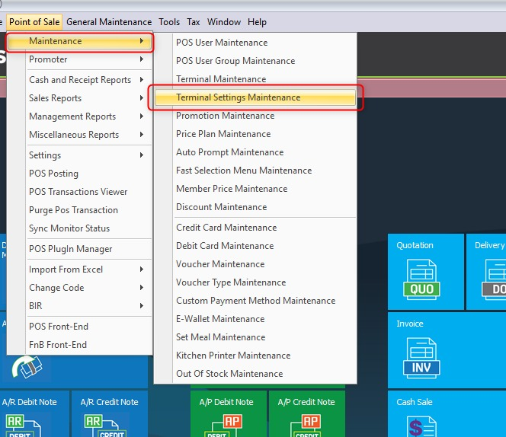Click the A/P Debit Note tile
Viewport: 506px width, 437px height.
coord(228,416)
